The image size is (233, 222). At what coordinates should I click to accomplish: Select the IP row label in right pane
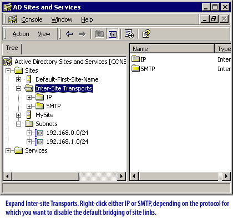click(143, 59)
